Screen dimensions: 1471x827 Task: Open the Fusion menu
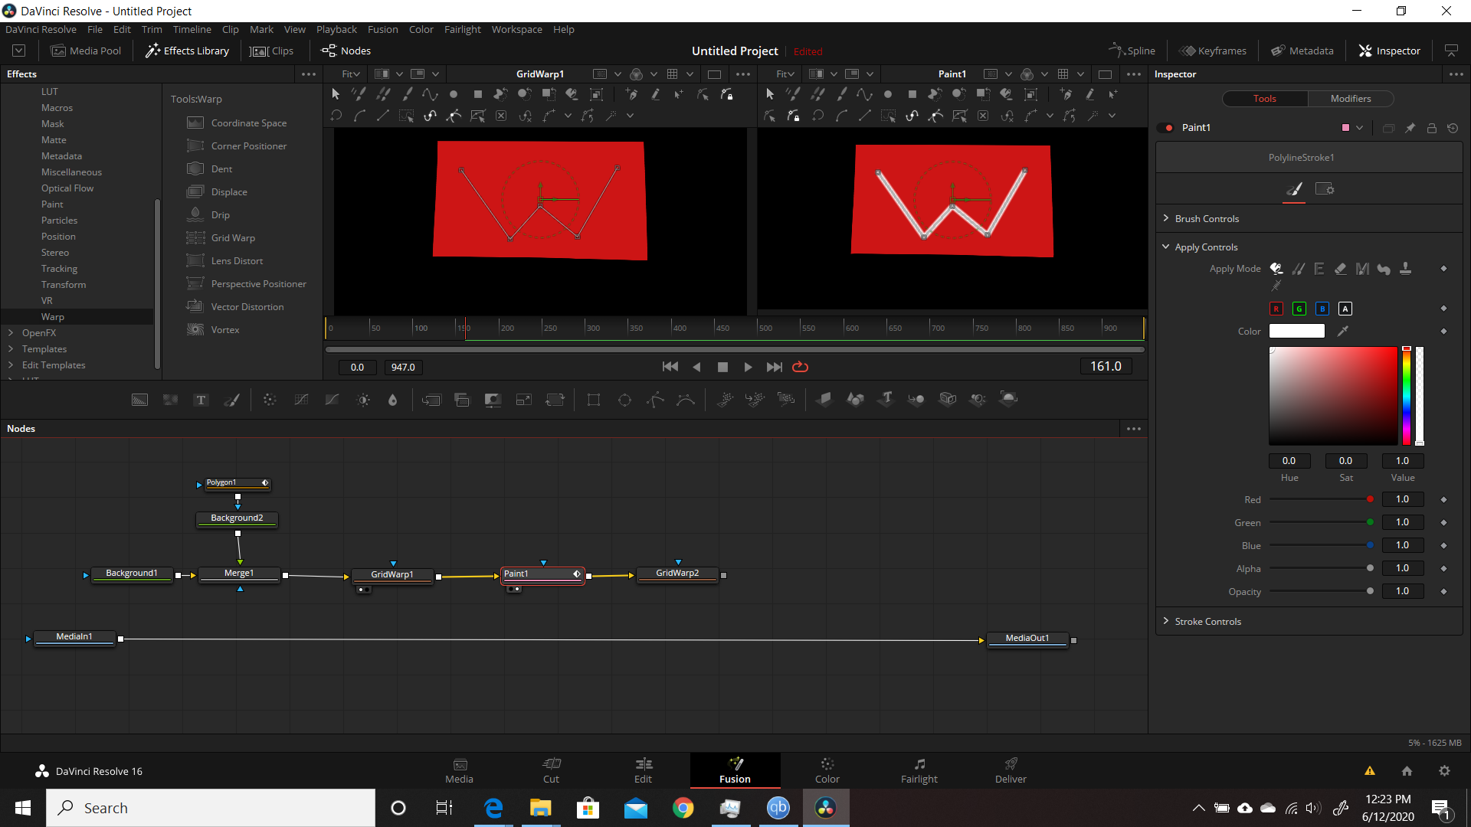pos(382,29)
